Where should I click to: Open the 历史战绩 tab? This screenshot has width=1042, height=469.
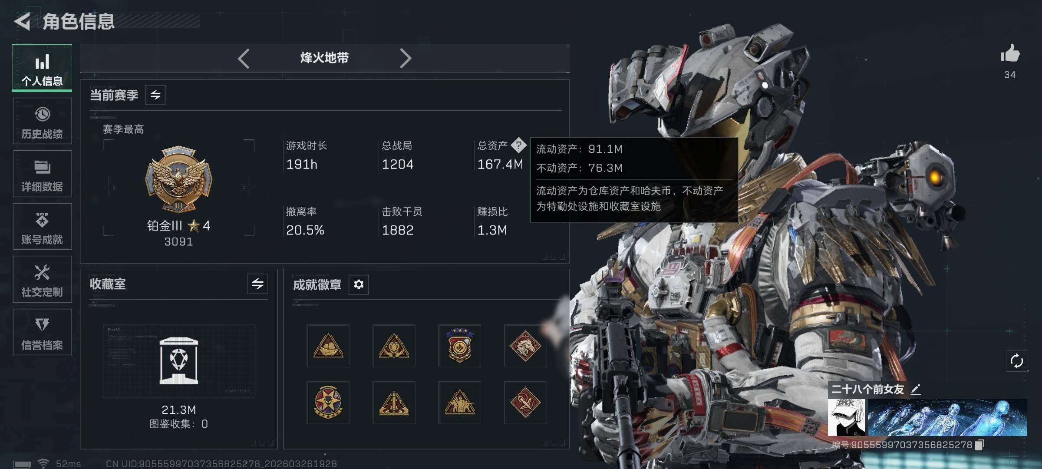click(42, 121)
